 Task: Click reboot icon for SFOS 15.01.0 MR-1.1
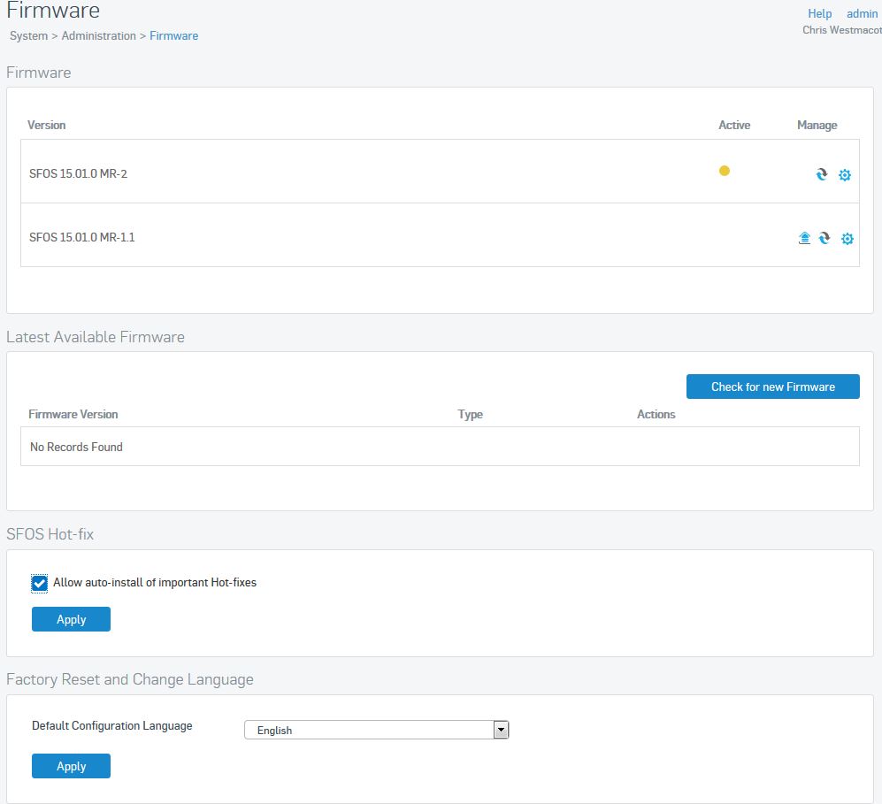pyautogui.click(x=824, y=238)
